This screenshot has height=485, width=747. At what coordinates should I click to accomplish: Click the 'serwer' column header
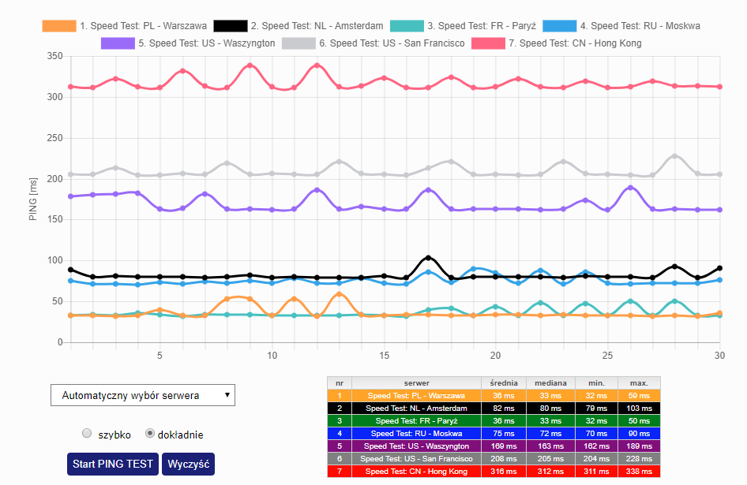click(x=416, y=382)
